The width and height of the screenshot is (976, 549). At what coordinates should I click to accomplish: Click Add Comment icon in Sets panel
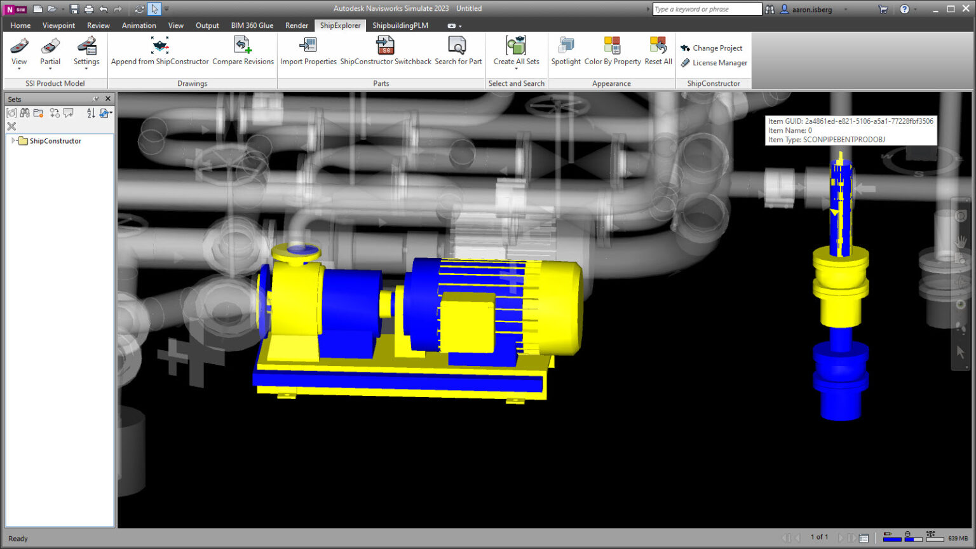tap(69, 112)
